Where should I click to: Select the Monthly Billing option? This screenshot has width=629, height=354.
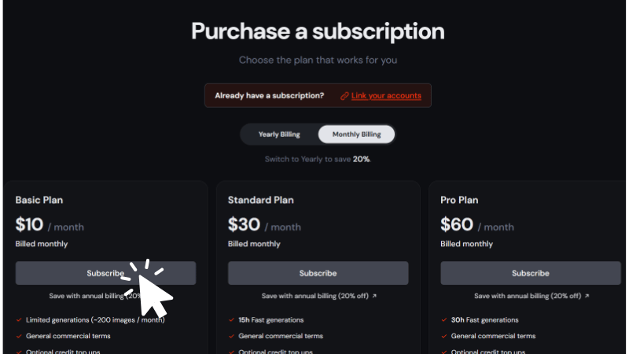coord(356,135)
